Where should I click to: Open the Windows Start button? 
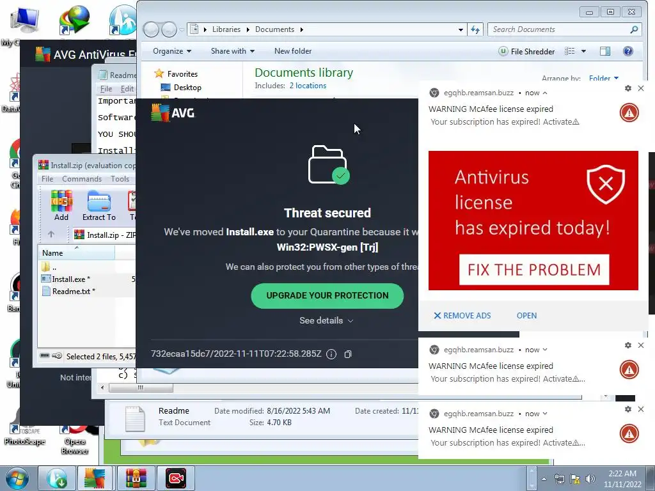click(x=17, y=479)
